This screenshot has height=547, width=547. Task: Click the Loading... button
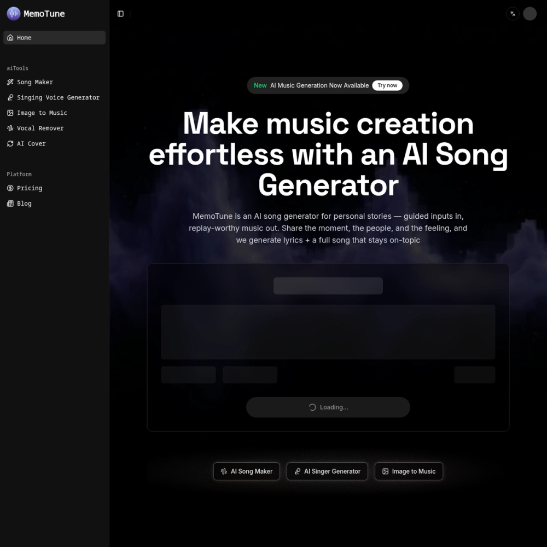328,407
